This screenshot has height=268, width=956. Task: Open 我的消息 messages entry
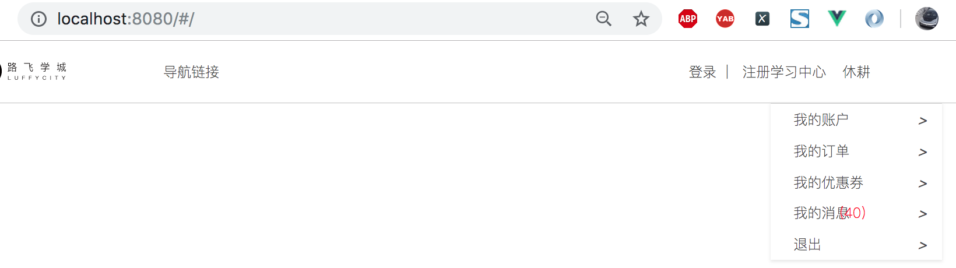click(856, 213)
